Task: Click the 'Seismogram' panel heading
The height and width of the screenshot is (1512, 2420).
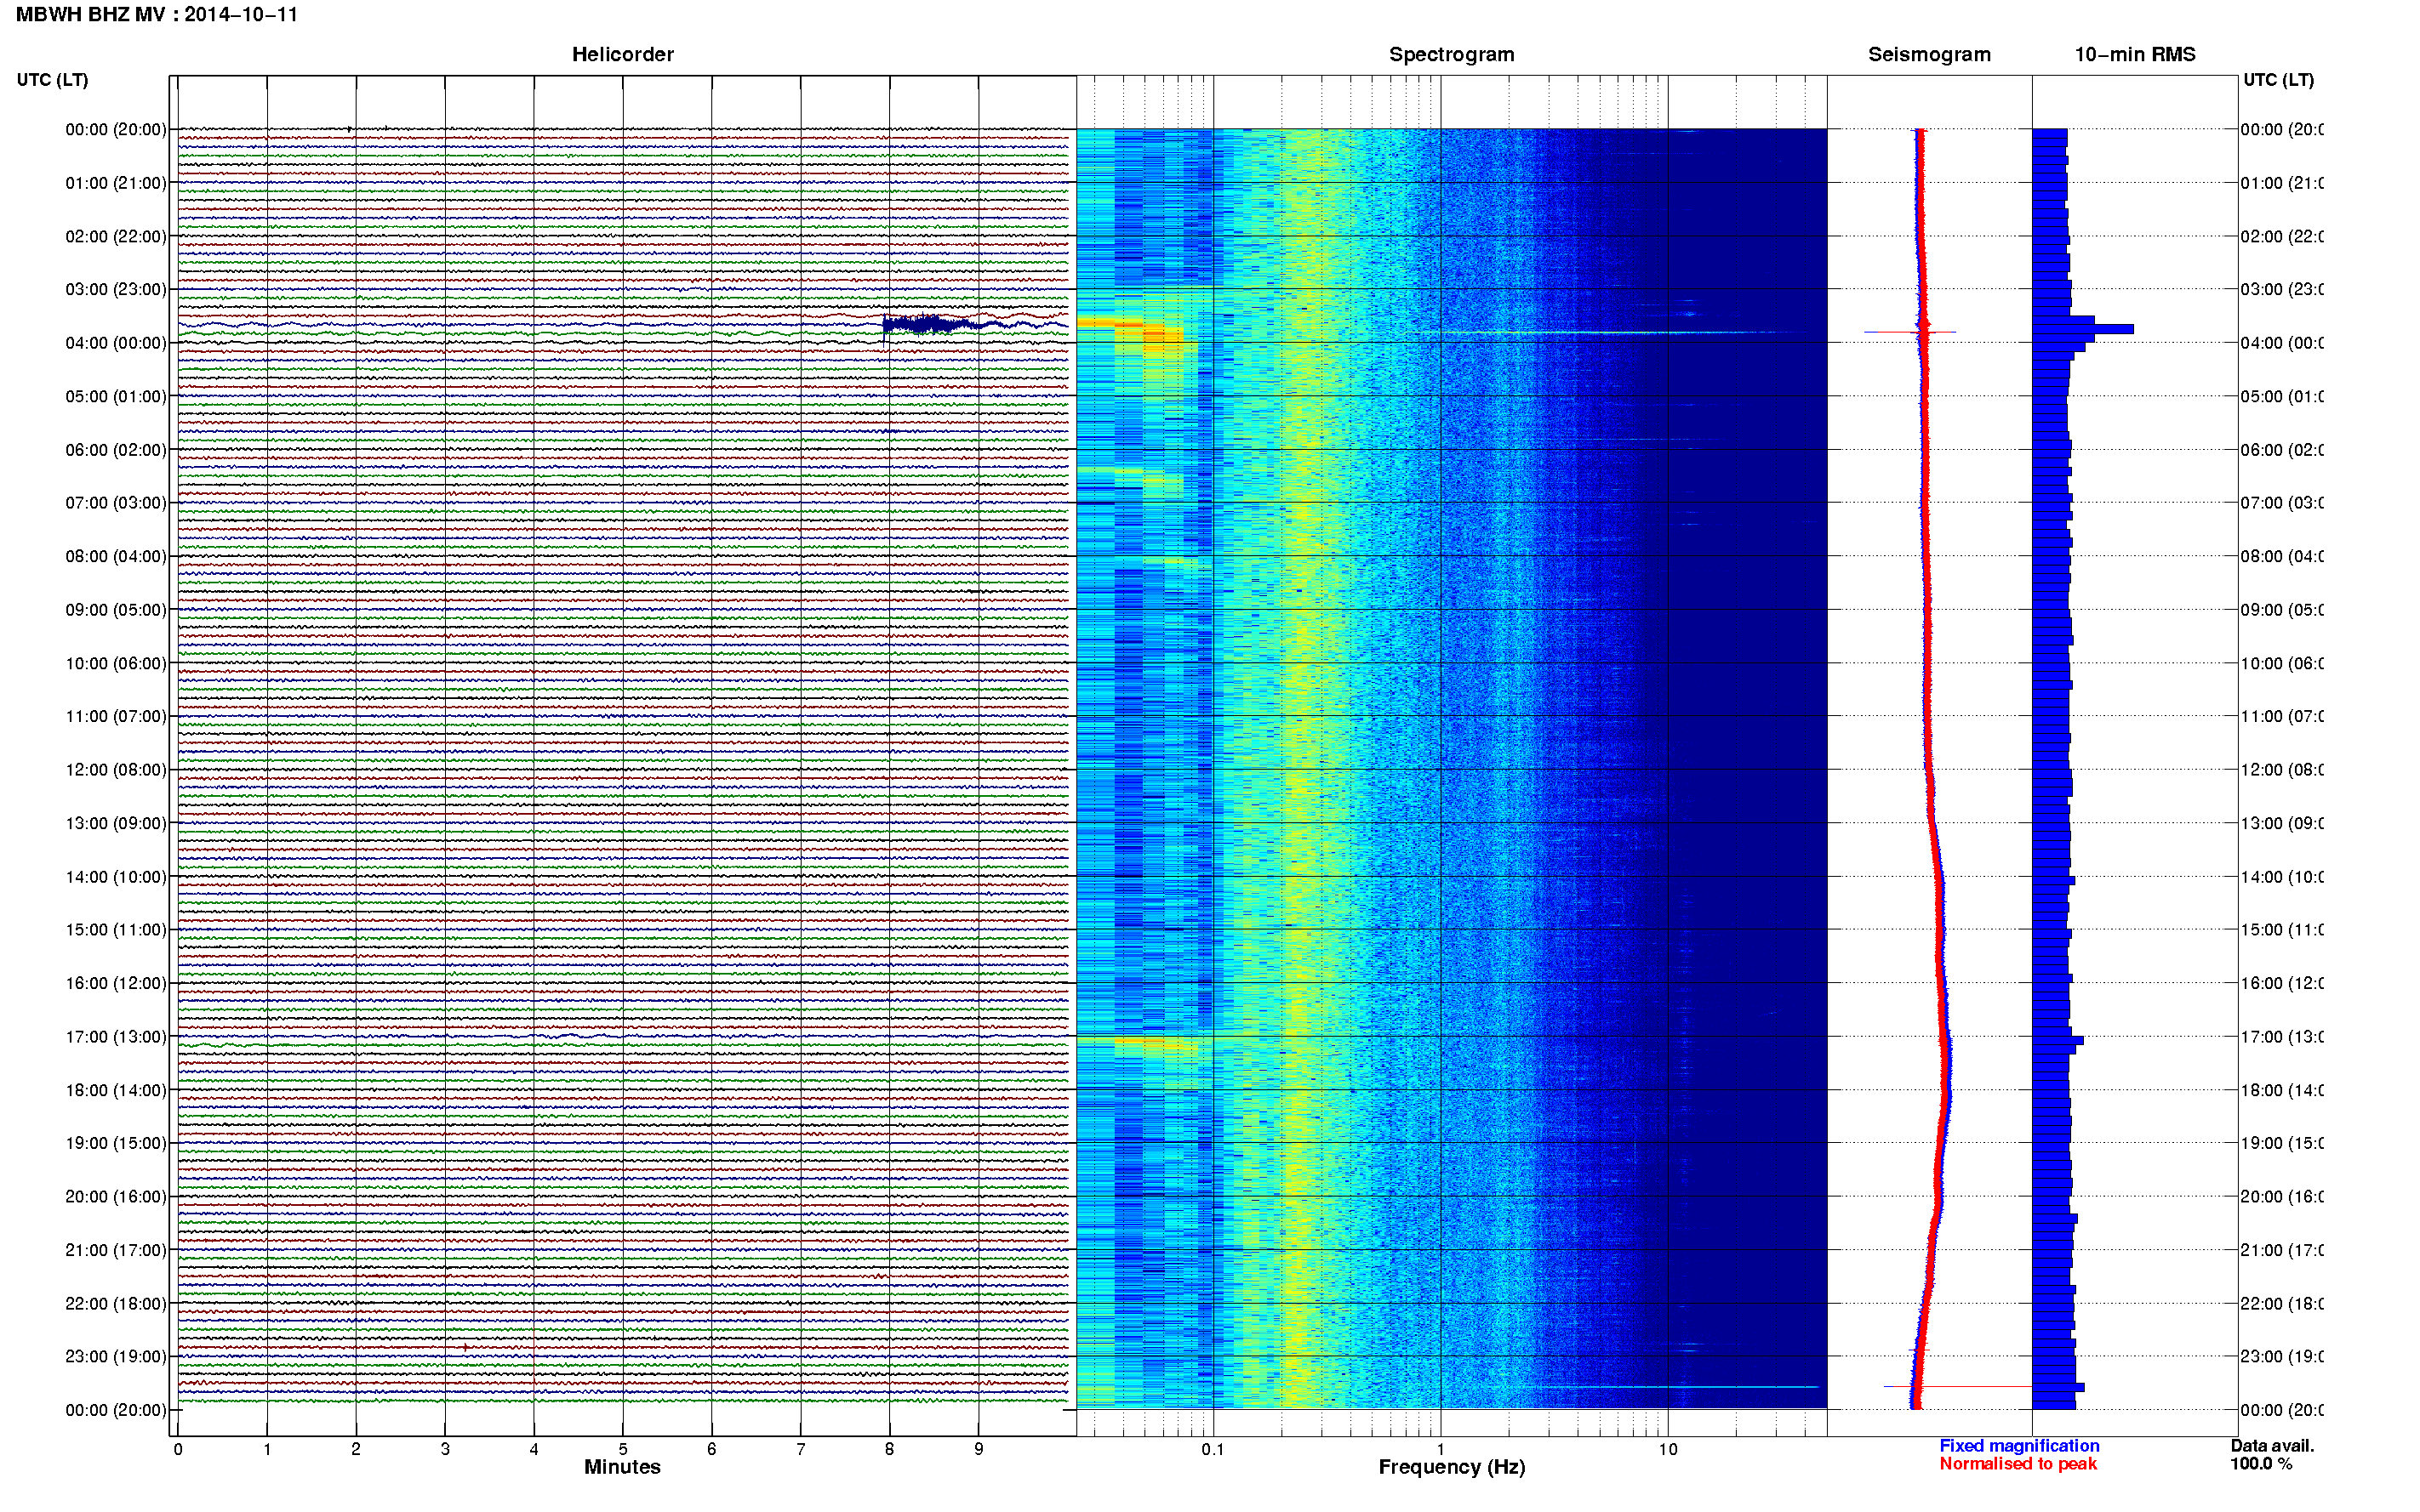Action: 1929,55
